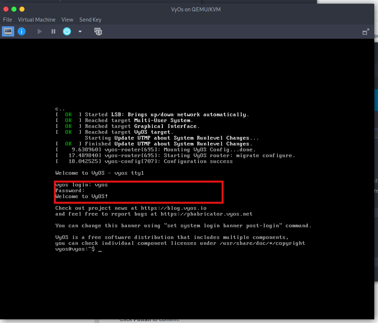Open the File menu
The width and height of the screenshot is (378, 323).
coord(8,20)
